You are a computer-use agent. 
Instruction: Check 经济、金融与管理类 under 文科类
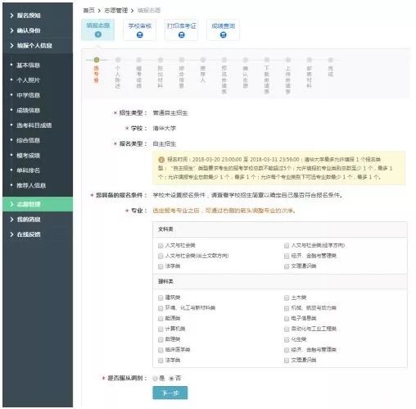287,256
